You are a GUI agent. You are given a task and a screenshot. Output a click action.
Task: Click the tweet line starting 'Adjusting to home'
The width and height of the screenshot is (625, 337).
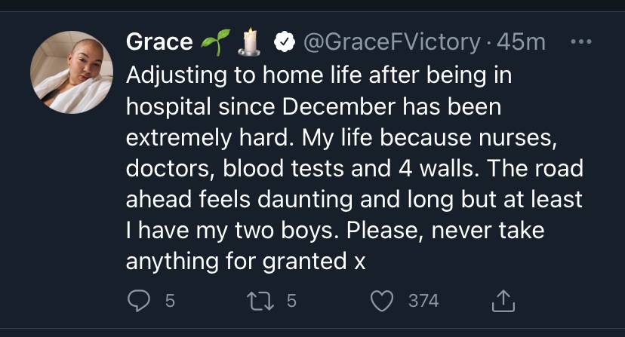319,75
